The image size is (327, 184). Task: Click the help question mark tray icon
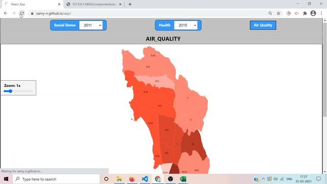(x=256, y=179)
